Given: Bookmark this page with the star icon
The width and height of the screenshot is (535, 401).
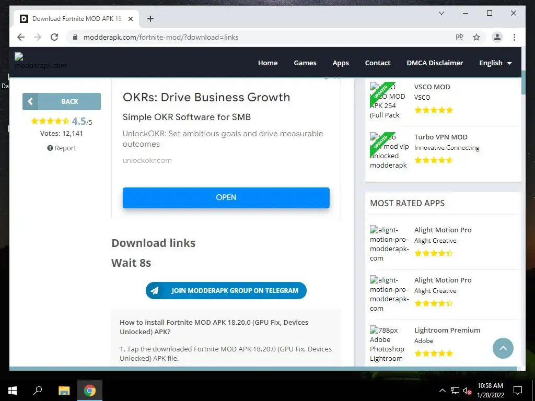Looking at the screenshot, I should (x=476, y=37).
